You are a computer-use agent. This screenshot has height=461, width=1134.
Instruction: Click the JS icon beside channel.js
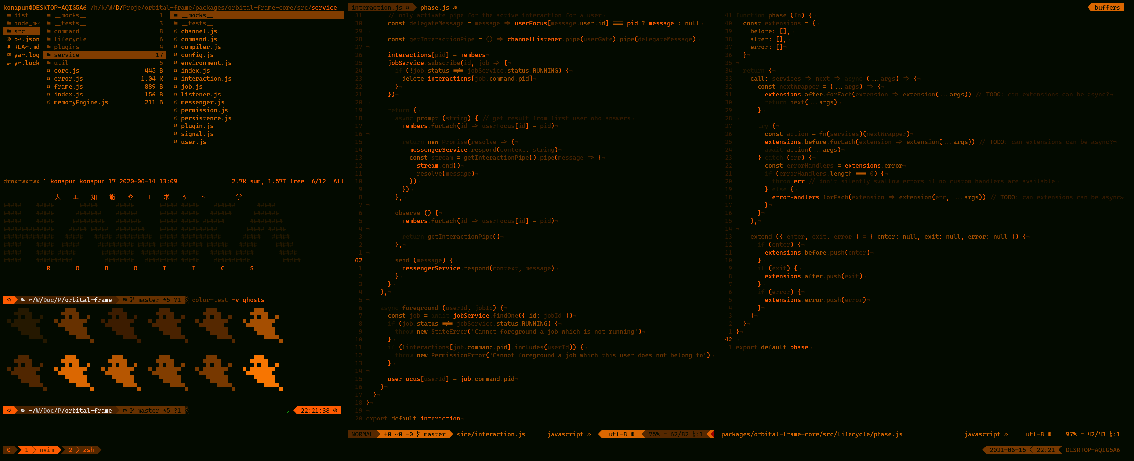[x=176, y=31]
